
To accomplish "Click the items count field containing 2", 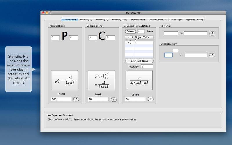I will [x=141, y=32].
